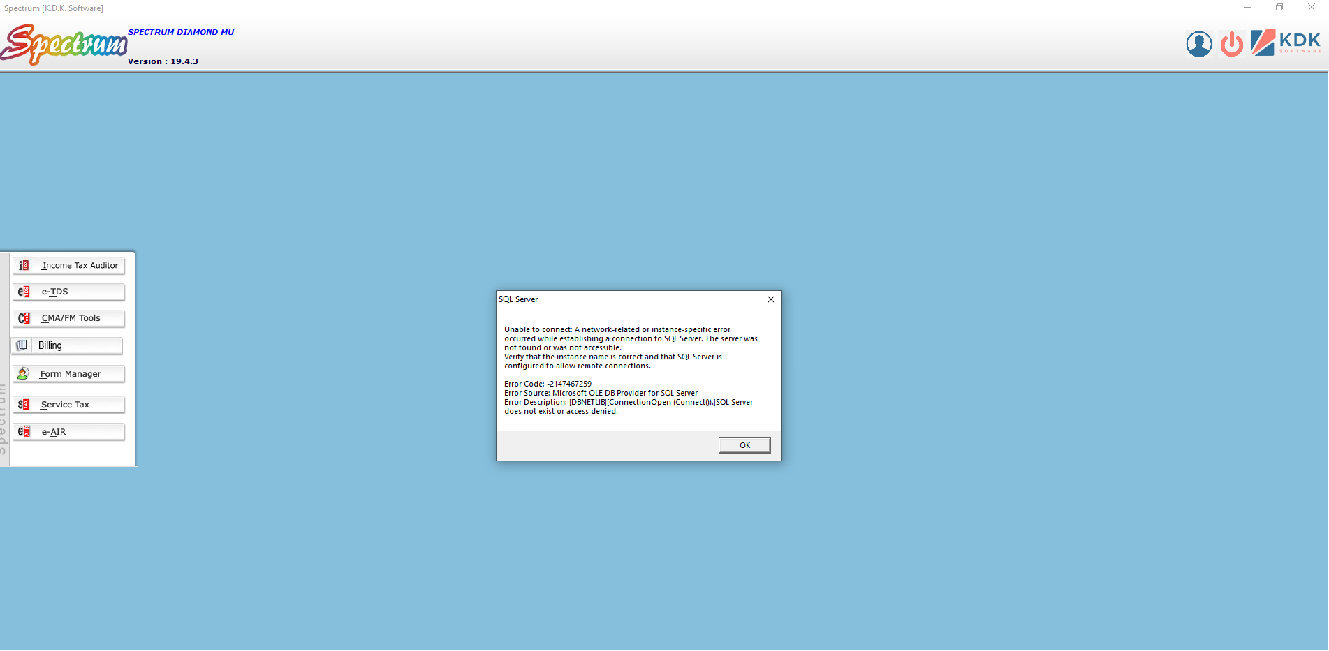Click the CMA/FM Tools icon
This screenshot has width=1329, height=651.
coord(24,318)
